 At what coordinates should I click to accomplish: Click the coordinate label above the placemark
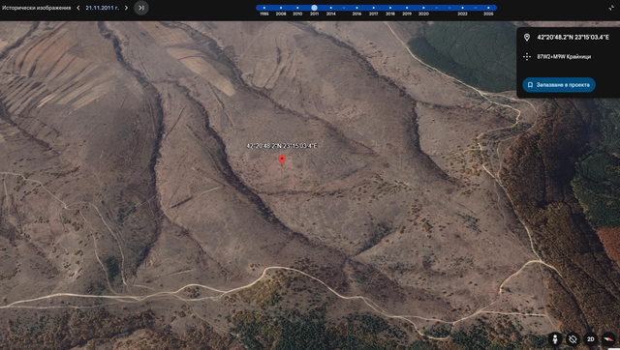[x=282, y=146]
